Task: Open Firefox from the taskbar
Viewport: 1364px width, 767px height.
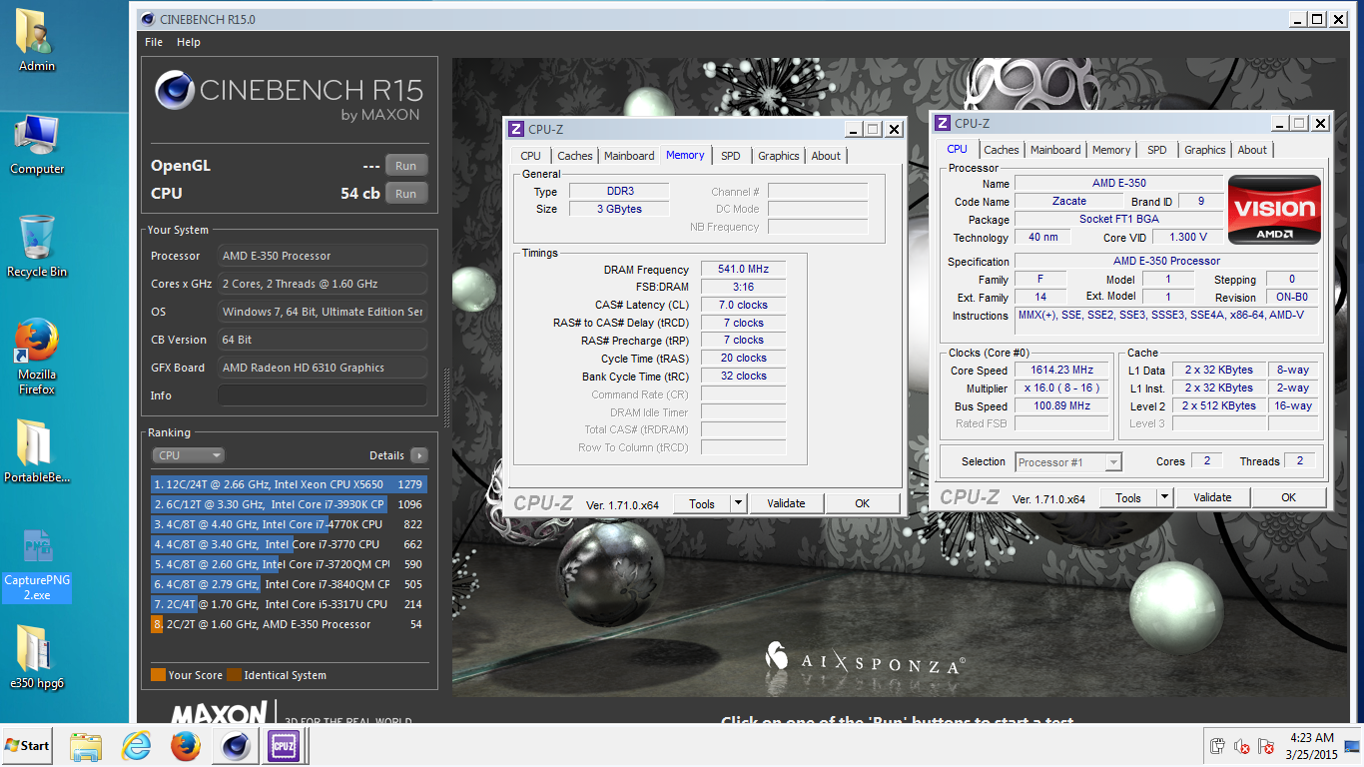Action: click(186, 746)
